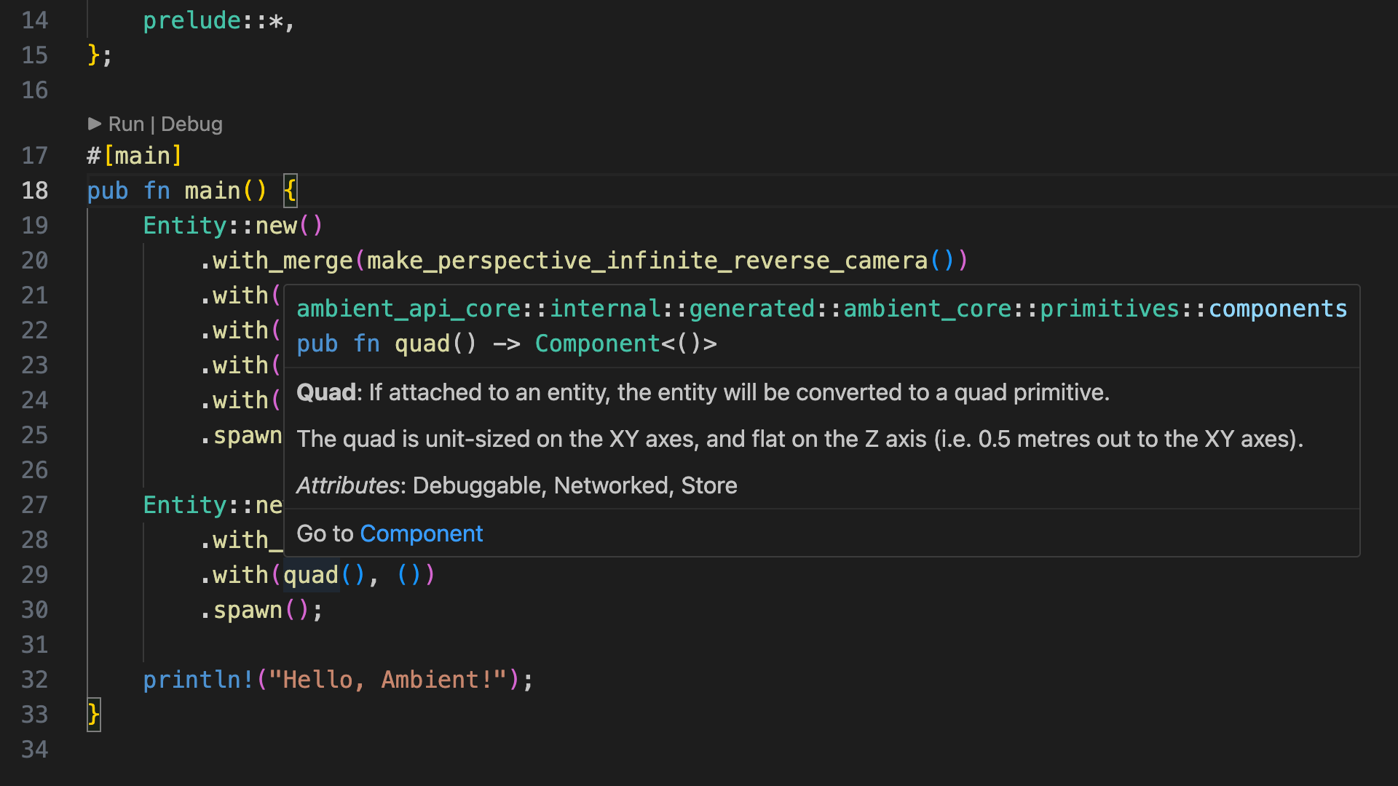The image size is (1398, 786).
Task: Click the components module path in tooltip
Action: 1277,309
